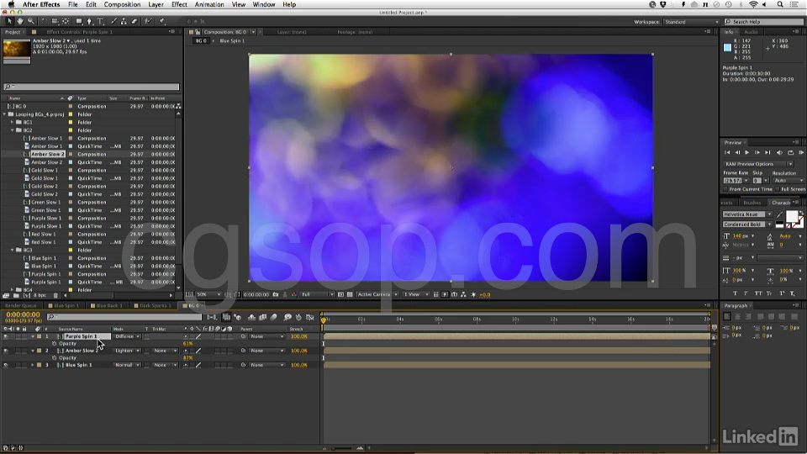The image size is (807, 454).
Task: Click the comp flowchart icon in viewer
Action: pyautogui.click(x=463, y=294)
